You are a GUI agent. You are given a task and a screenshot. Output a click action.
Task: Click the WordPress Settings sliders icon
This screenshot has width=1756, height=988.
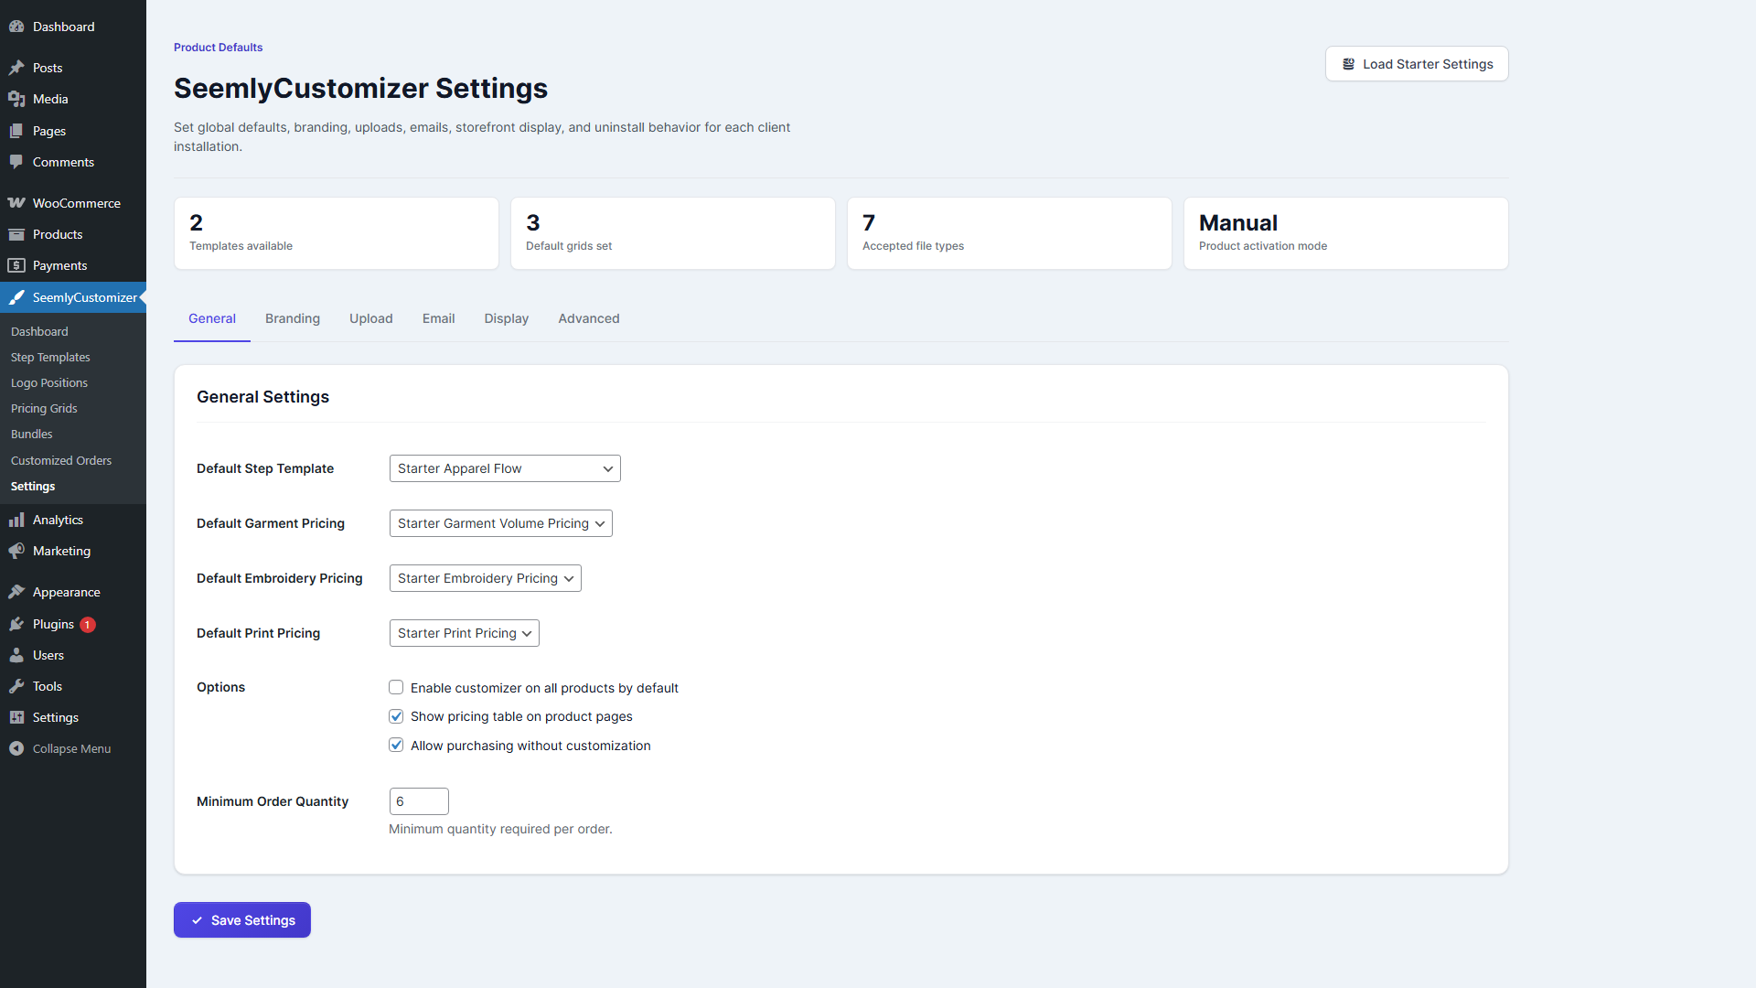[x=16, y=717]
